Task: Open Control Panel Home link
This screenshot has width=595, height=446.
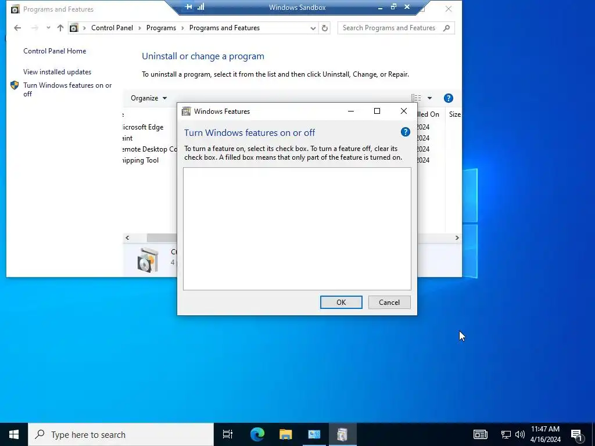Action: click(x=55, y=51)
